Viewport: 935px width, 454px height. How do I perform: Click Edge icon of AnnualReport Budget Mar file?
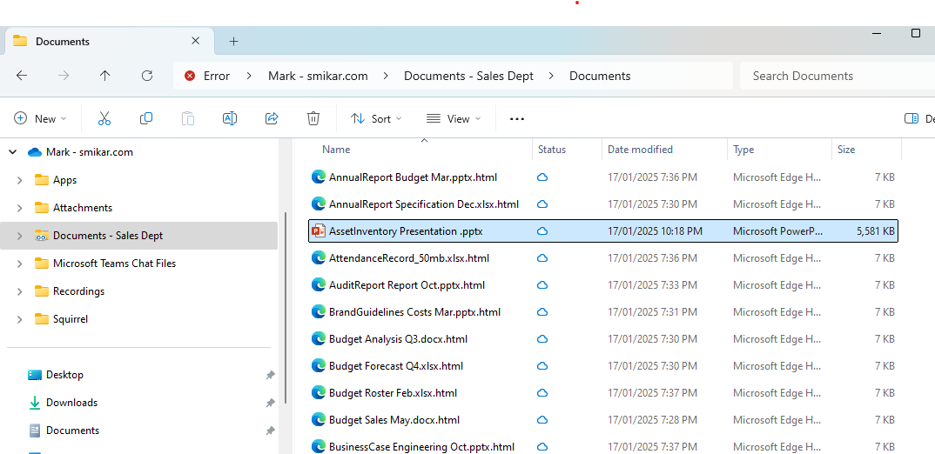point(319,177)
